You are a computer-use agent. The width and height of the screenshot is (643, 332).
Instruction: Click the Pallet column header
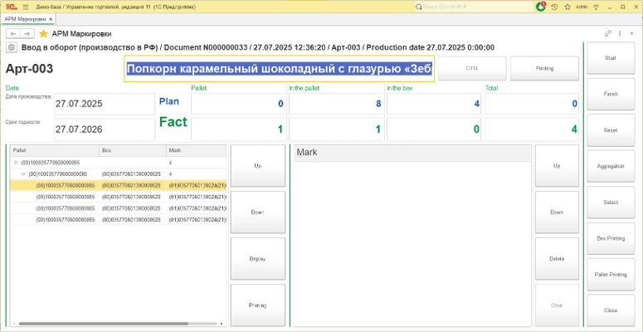(x=55, y=150)
